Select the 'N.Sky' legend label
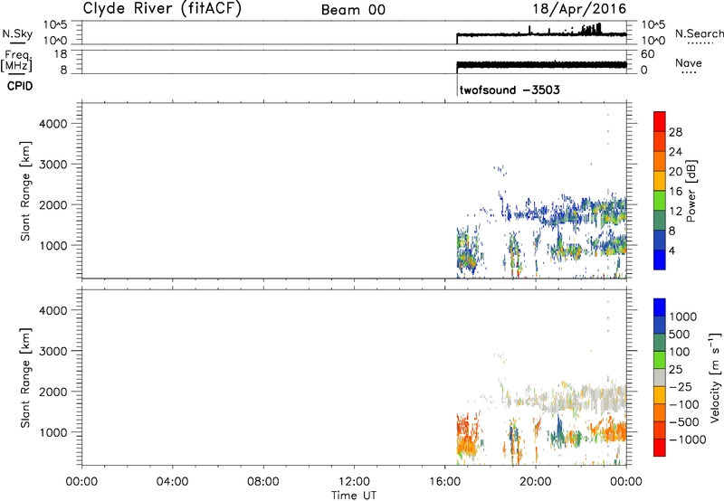This screenshot has height=501, width=724. click(17, 33)
